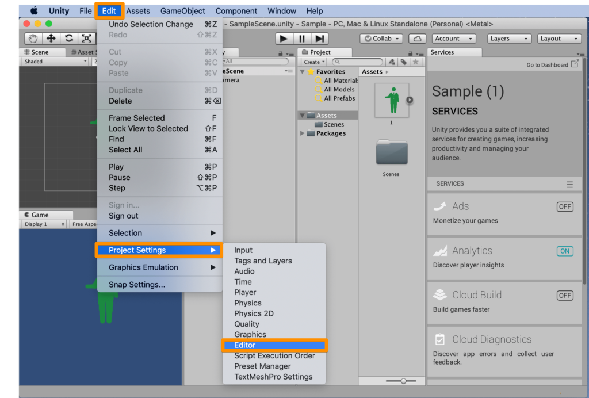Open the Apple menu
The width and height of the screenshot is (589, 398).
coord(34,10)
